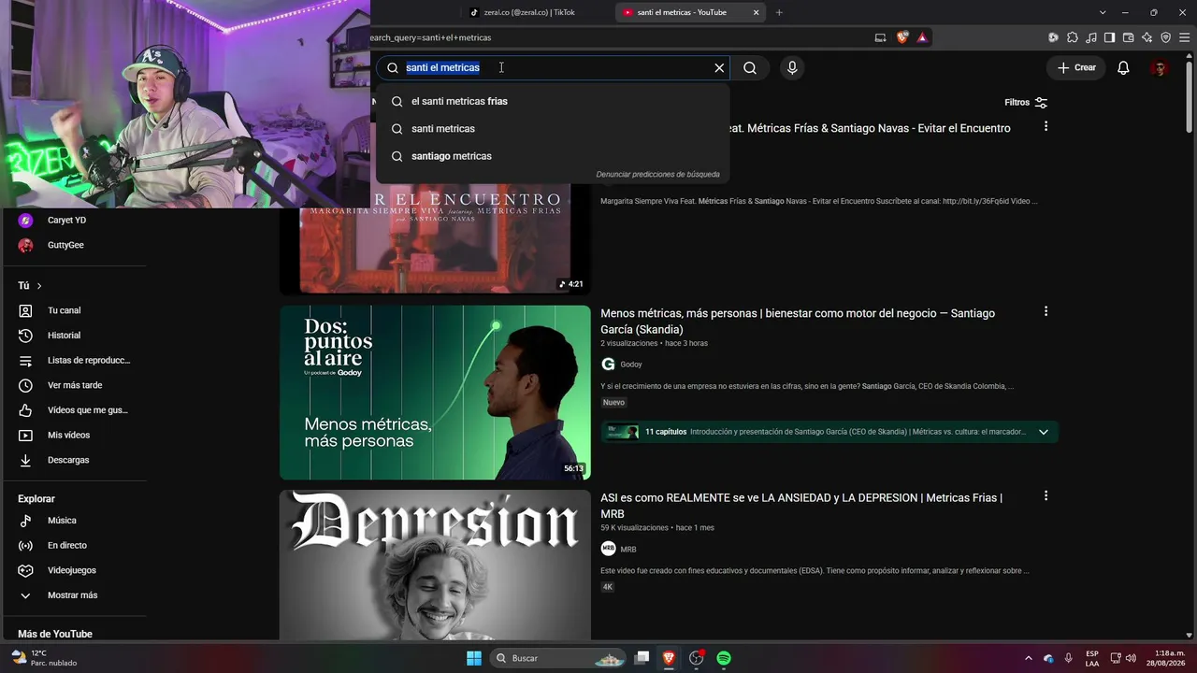Click the Brave Rewards triangle icon
The height and width of the screenshot is (673, 1197).
coord(922,37)
